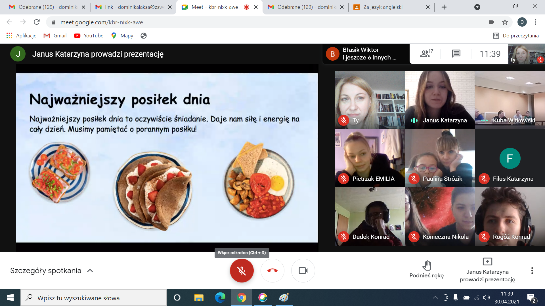Click Podnieś rękę raise hand button

click(x=426, y=270)
